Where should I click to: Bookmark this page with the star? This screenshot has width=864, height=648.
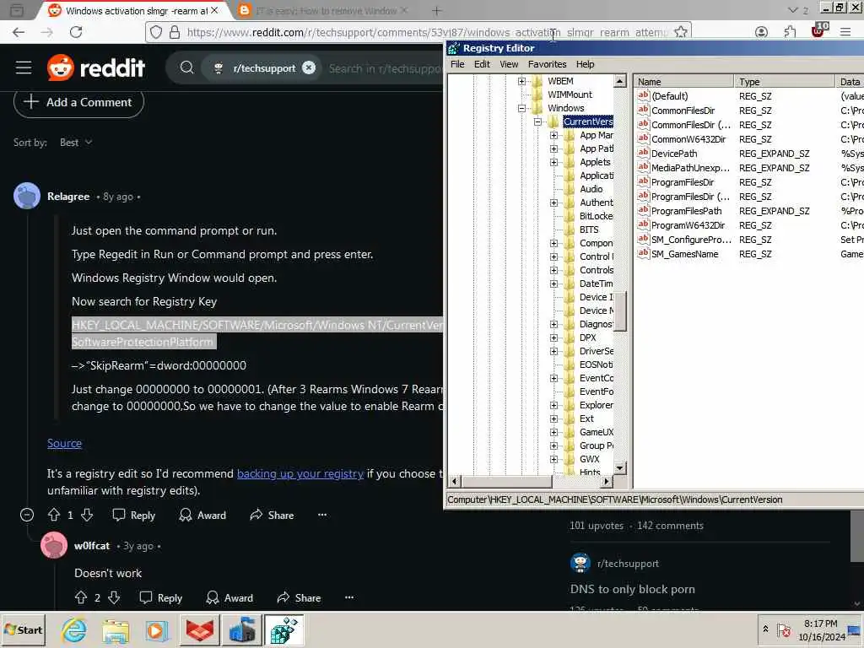tap(681, 32)
